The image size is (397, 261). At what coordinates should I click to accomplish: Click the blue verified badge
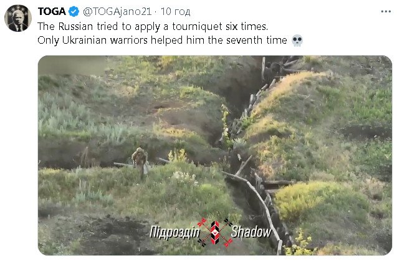pos(74,11)
